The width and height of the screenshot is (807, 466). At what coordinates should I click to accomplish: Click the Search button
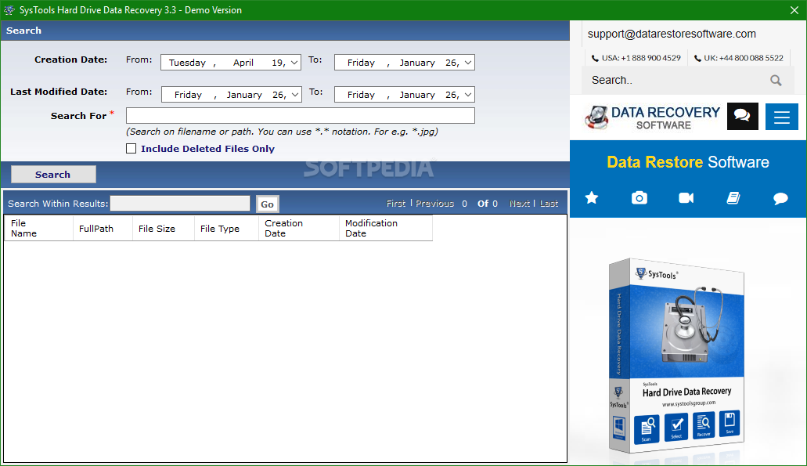coord(53,175)
